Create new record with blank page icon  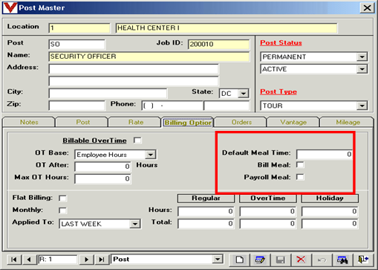pos(239,260)
